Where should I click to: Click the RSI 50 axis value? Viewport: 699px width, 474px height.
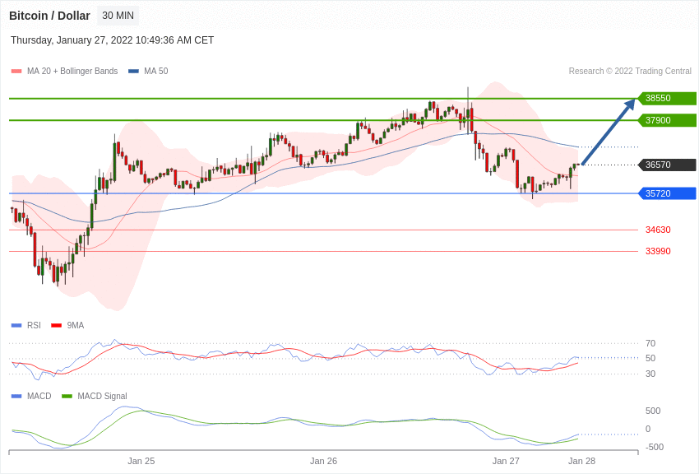click(x=650, y=358)
